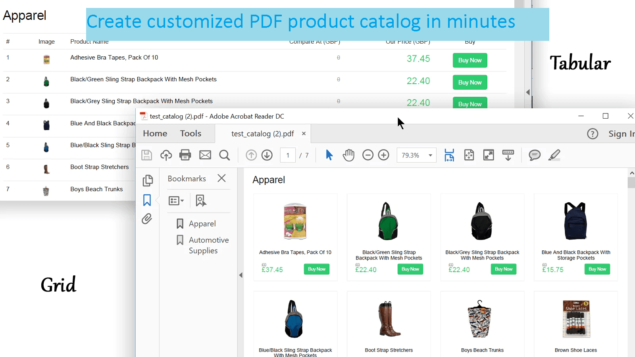The width and height of the screenshot is (635, 357).
Task: Toggle the Attachments paperclip panel
Action: point(147,219)
